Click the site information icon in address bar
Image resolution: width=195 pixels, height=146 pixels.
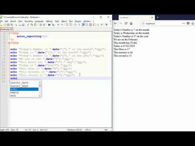143,24
